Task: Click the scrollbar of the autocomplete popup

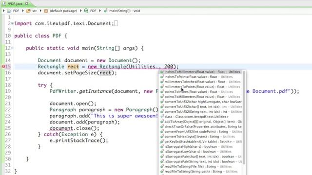Action: point(244,118)
